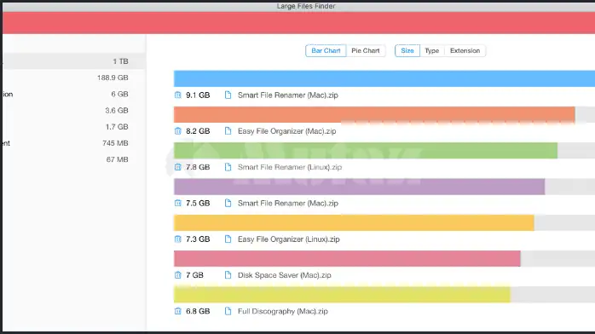Click the blue bar above the 9.1 GB file

(x=384, y=78)
